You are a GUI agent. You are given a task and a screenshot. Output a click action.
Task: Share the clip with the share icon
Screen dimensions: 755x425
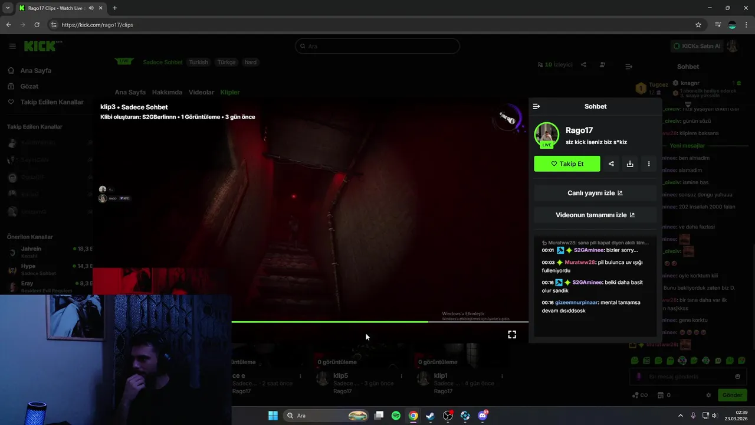(611, 164)
